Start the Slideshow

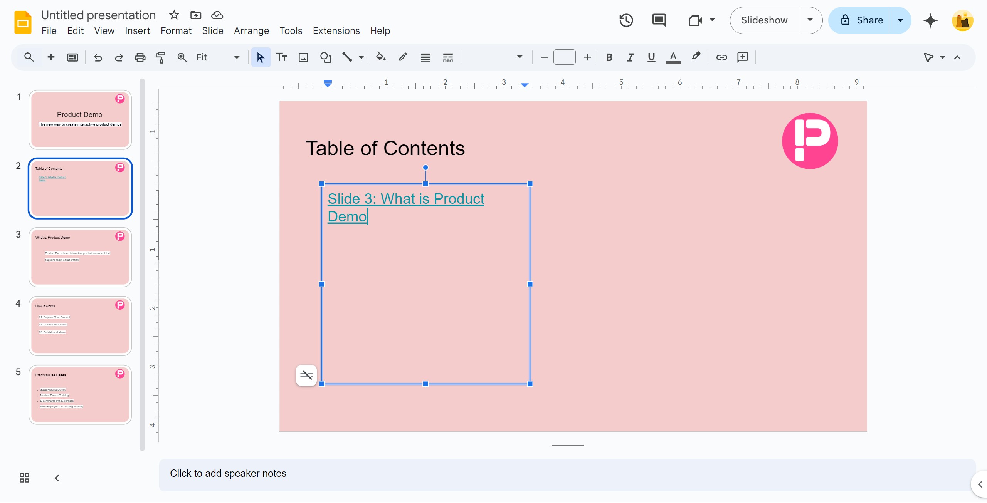tap(764, 20)
